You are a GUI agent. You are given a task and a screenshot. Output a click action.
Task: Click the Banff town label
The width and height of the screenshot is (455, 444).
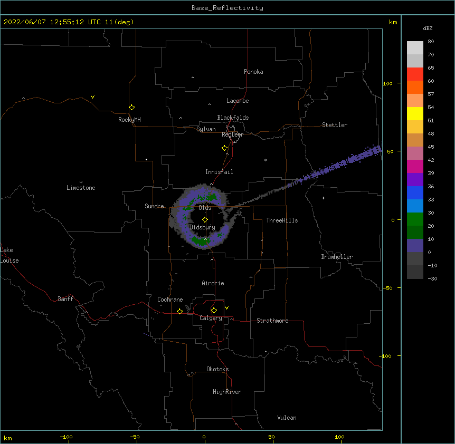click(65, 299)
